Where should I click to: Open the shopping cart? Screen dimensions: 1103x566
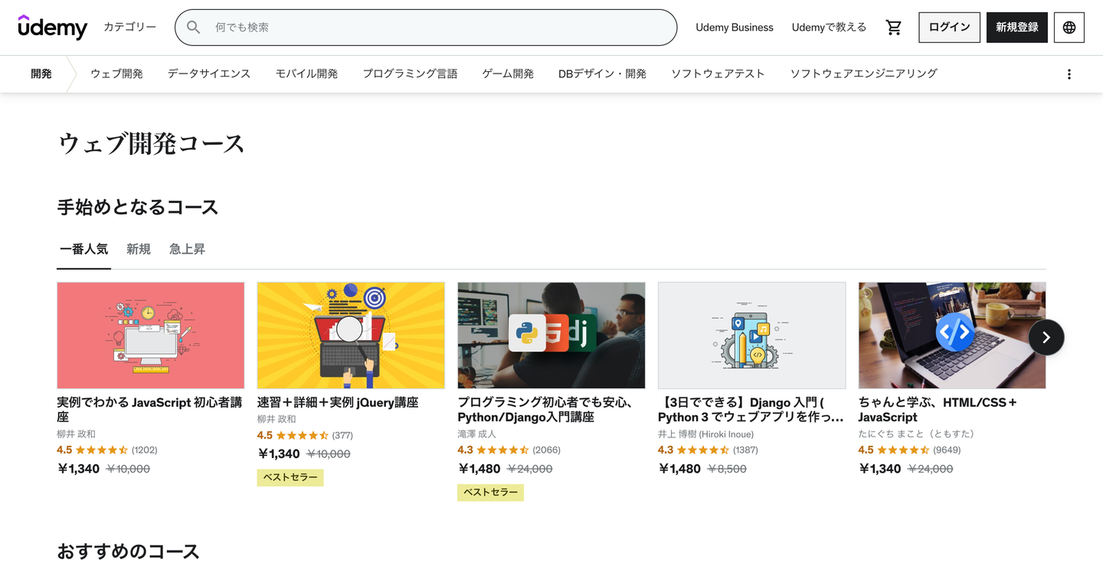(x=893, y=28)
